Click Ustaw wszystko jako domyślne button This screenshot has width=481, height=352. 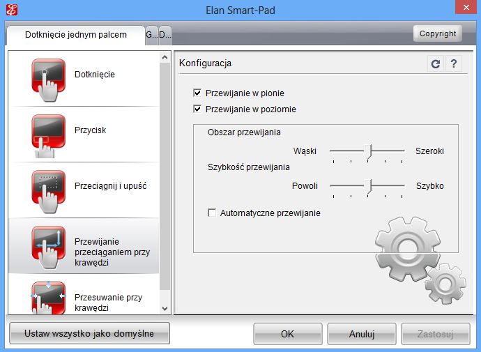click(x=89, y=333)
